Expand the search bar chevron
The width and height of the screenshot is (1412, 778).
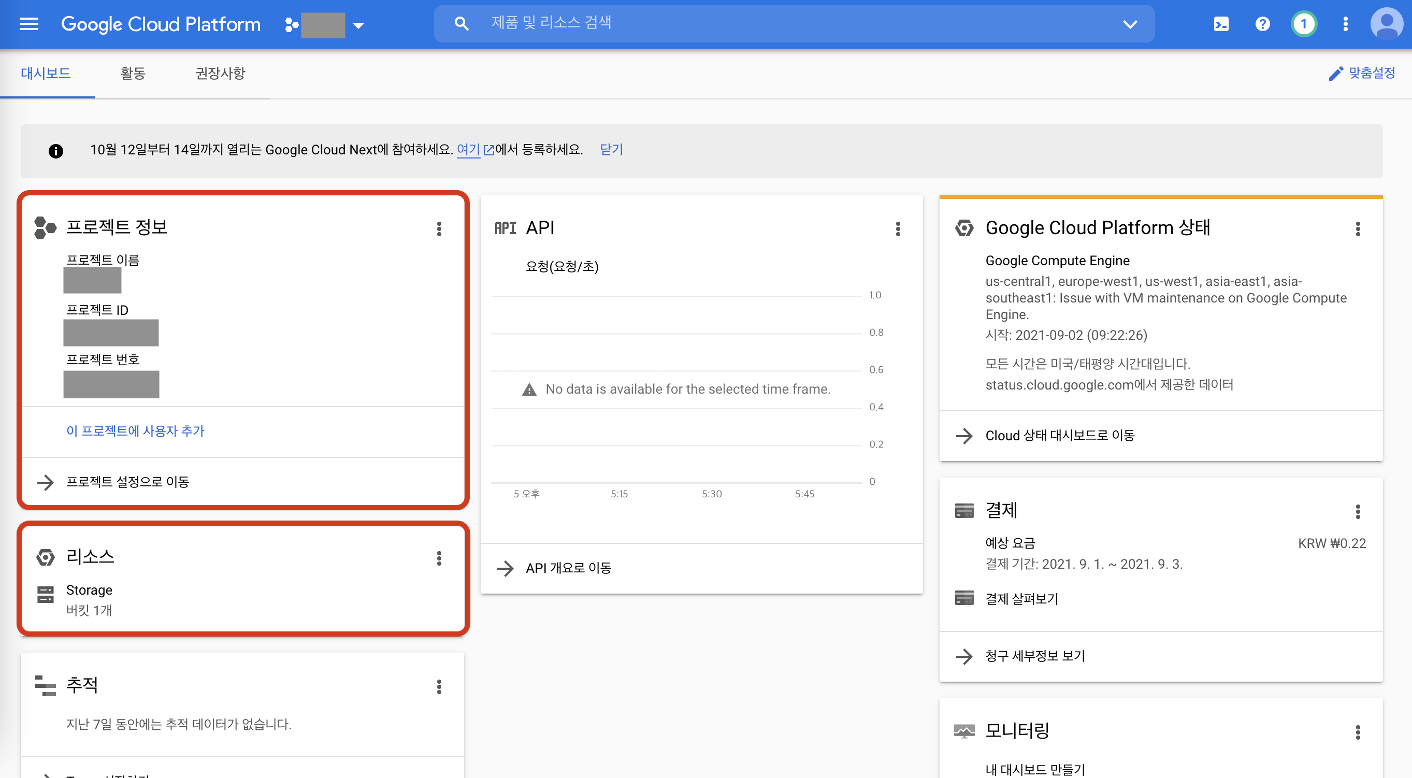[x=1130, y=24]
